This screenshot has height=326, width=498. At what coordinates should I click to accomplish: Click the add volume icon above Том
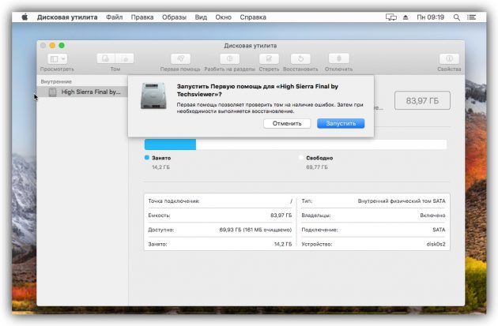click(106, 58)
